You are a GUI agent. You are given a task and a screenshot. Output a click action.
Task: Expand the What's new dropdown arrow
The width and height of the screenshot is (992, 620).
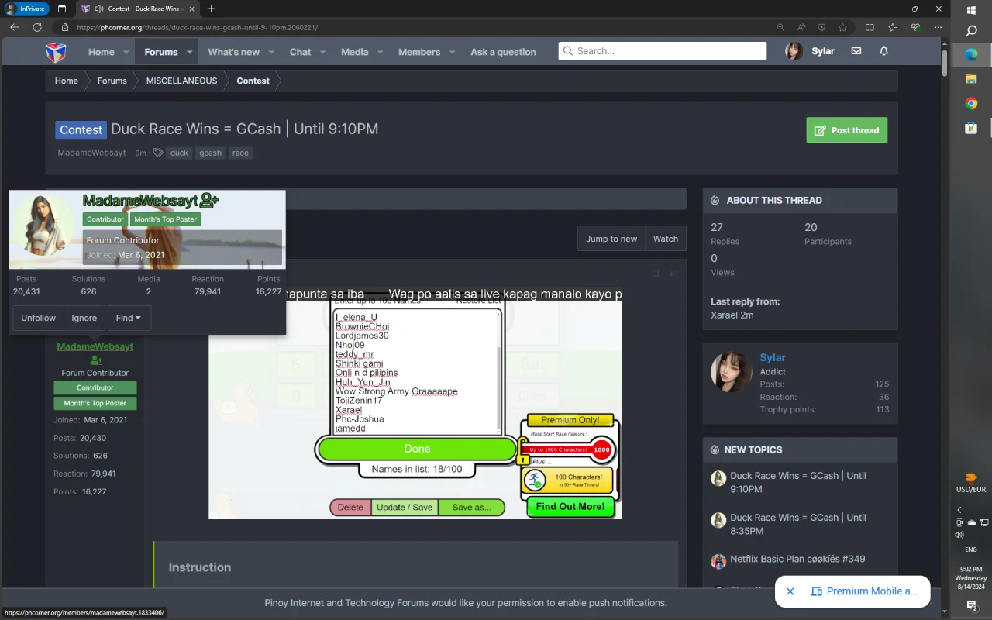pos(271,52)
